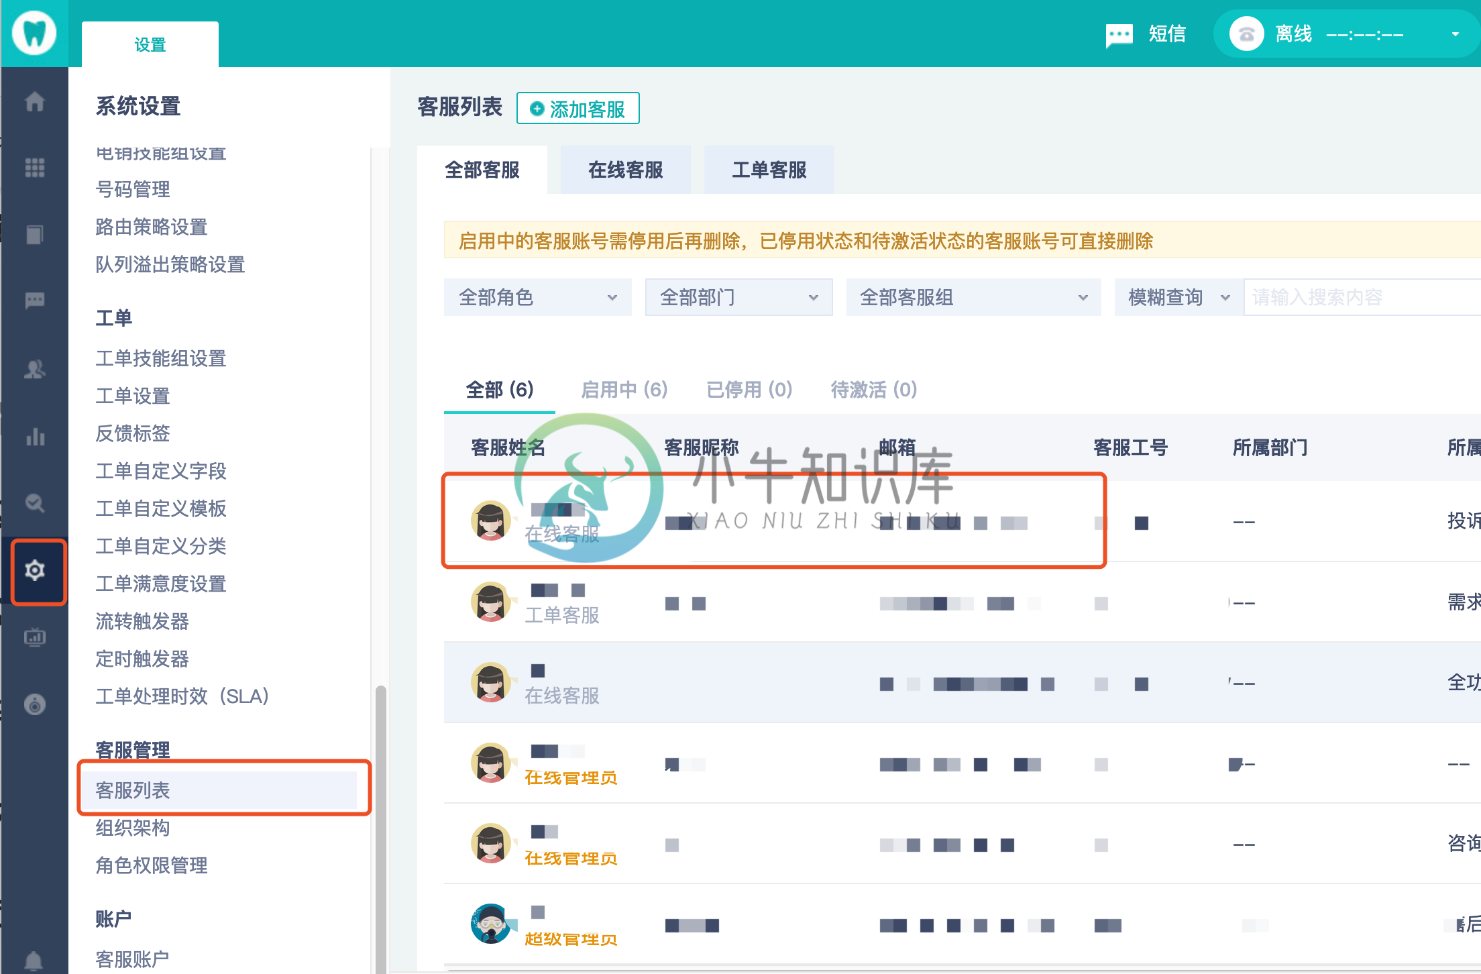This screenshot has height=974, width=1481.
Task: Click the settings gear icon in the left sidebar
Action: (x=35, y=571)
